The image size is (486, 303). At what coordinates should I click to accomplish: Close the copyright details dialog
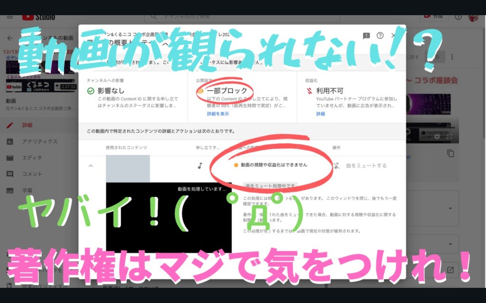click(x=394, y=35)
